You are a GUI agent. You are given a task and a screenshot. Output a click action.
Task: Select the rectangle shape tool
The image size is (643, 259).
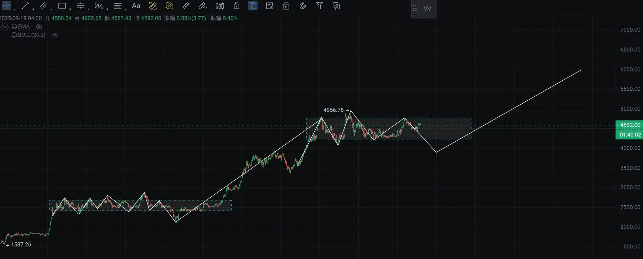(x=62, y=6)
